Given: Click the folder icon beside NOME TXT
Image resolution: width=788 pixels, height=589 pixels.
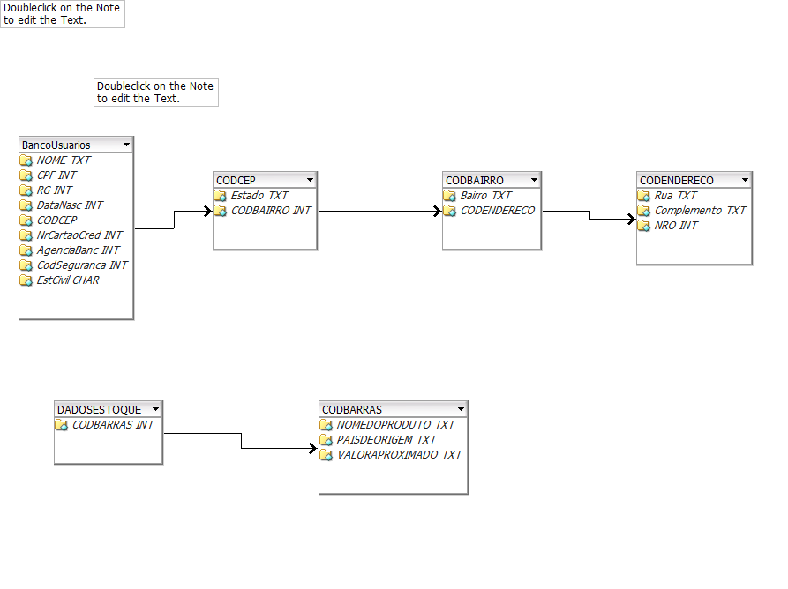Looking at the screenshot, I should [x=26, y=160].
